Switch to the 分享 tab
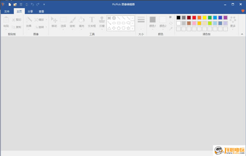Image resolution: width=246 pixels, height=156 pixels. point(30,11)
